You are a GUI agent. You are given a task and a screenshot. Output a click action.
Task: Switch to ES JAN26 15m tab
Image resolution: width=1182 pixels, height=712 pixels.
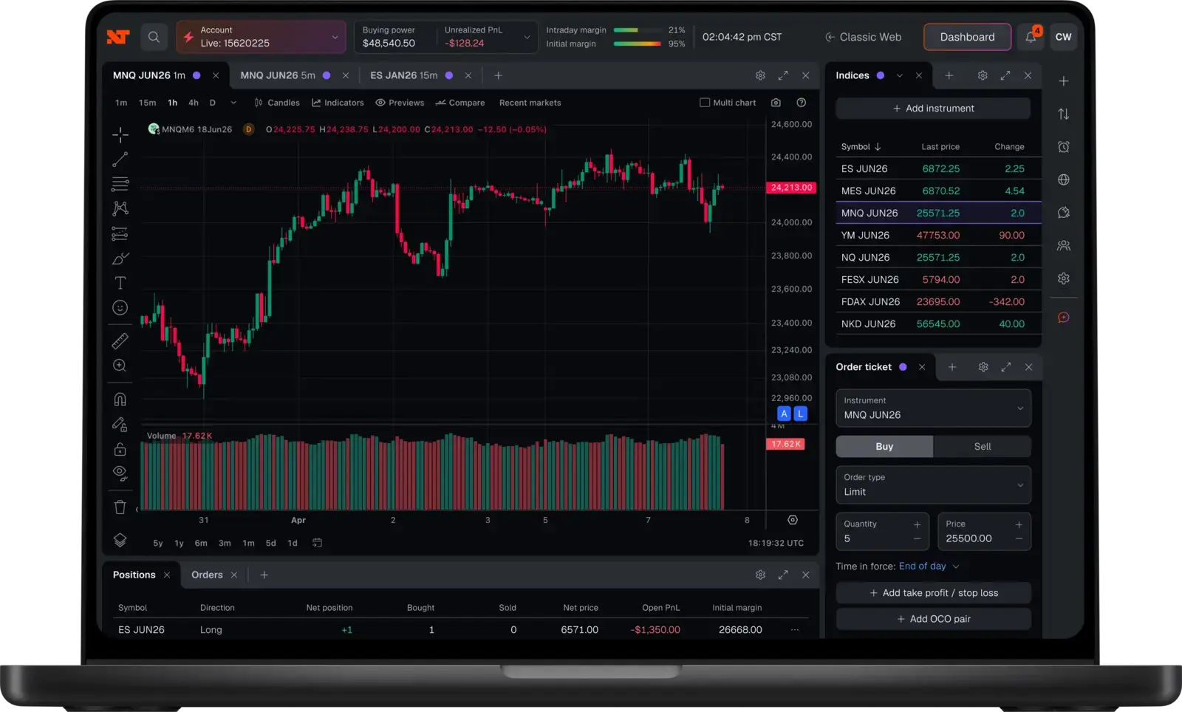coord(404,75)
